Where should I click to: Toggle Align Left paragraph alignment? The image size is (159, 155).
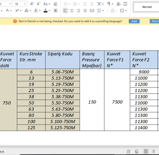pos(65,11)
